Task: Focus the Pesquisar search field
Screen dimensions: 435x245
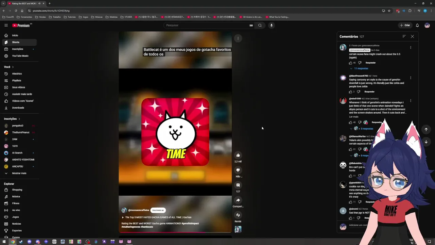Action: point(207,25)
